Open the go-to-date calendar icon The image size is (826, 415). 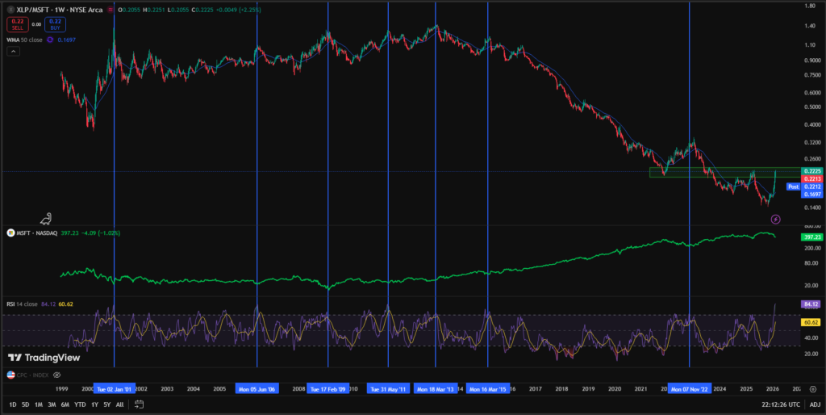139,405
